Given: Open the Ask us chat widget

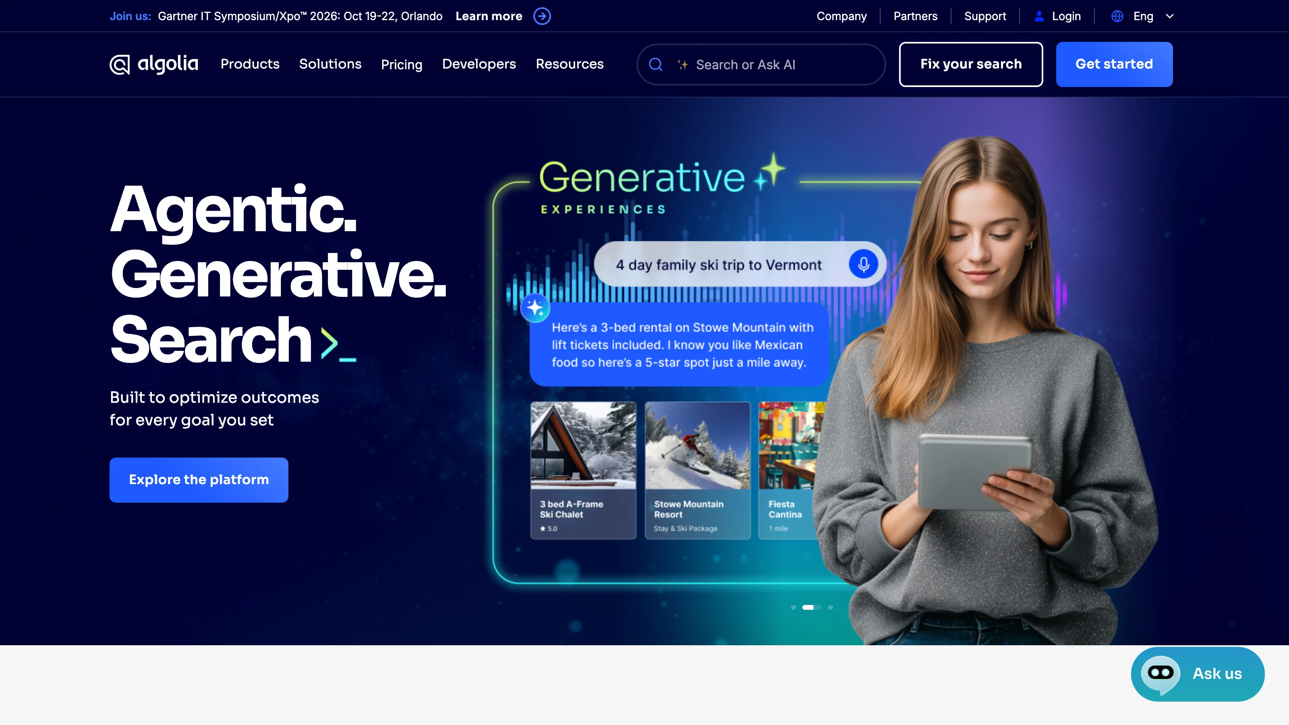Looking at the screenshot, I should tap(1198, 673).
